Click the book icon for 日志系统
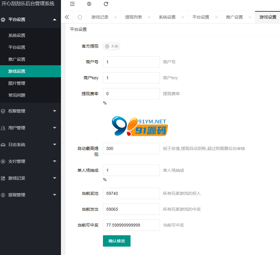The height and width of the screenshot is (255, 280). (3, 145)
